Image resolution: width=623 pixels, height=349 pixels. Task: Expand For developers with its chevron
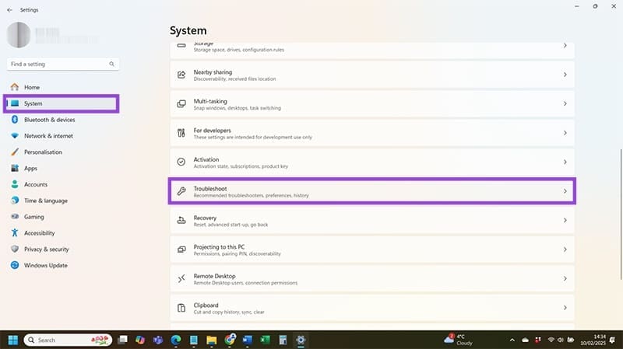(565, 133)
